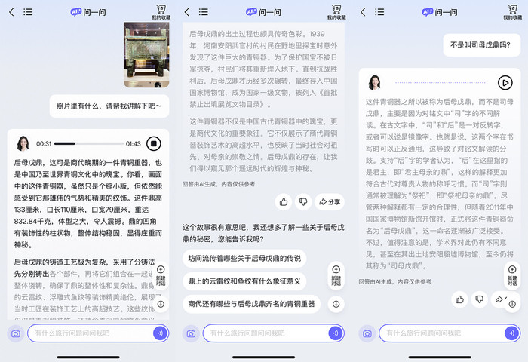Select suggestion 商代还有哪些与后母戊鼎齐名的青铜重器
528x362 pixels.
[251, 304]
